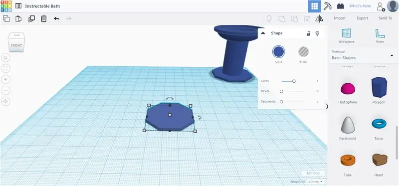The image size is (399, 186).
Task: Click the show all lightbulb icon
Action: 269,18
